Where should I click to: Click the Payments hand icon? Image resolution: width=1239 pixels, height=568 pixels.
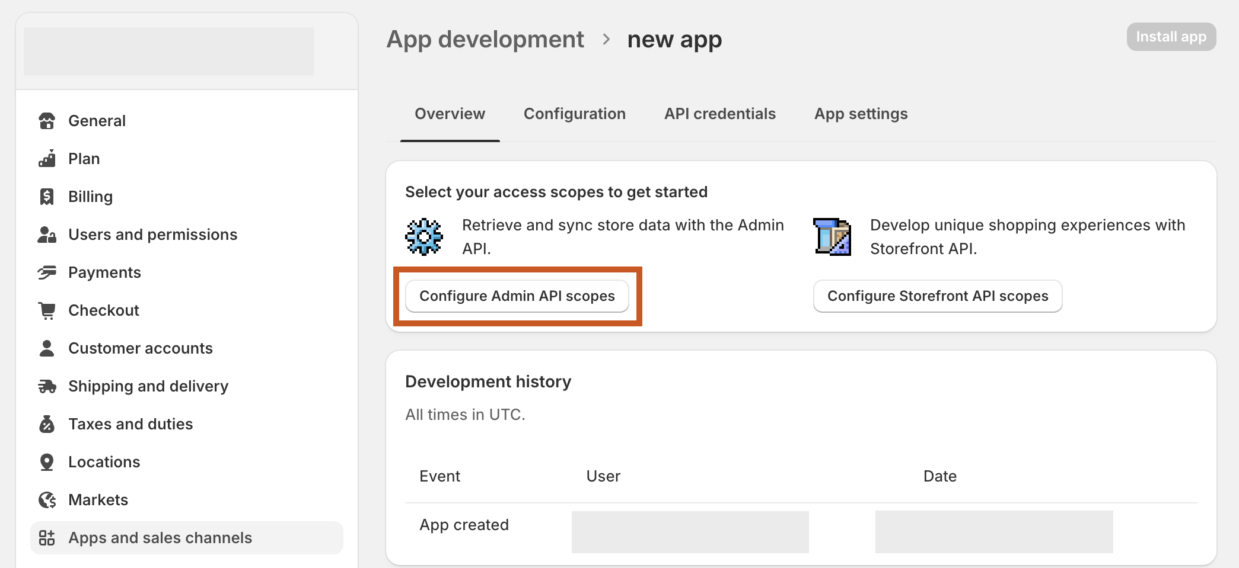click(47, 272)
